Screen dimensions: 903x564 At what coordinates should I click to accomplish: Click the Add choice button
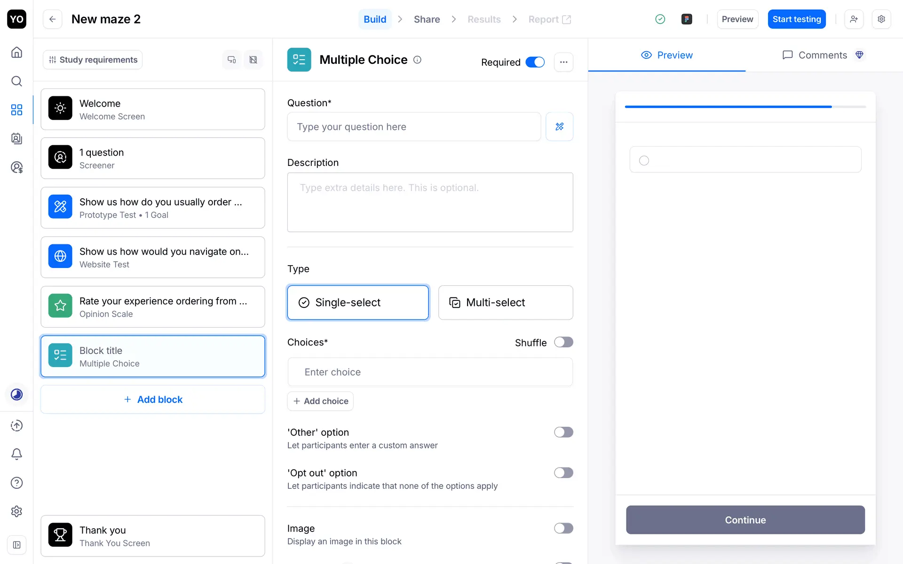pyautogui.click(x=320, y=401)
